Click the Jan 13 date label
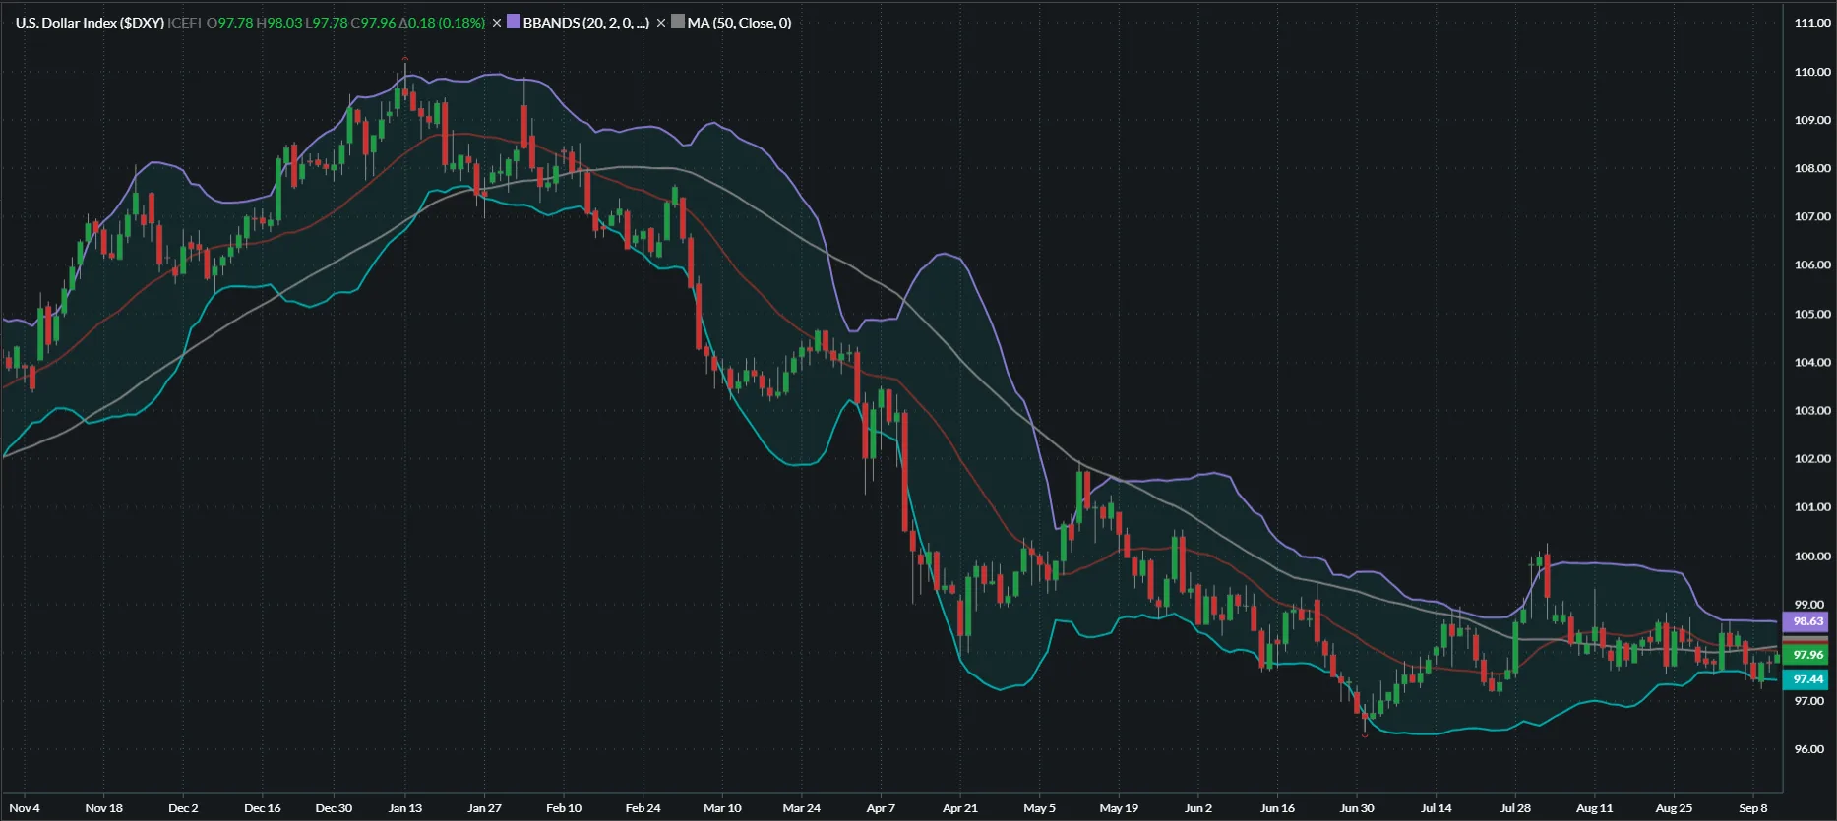 [404, 808]
